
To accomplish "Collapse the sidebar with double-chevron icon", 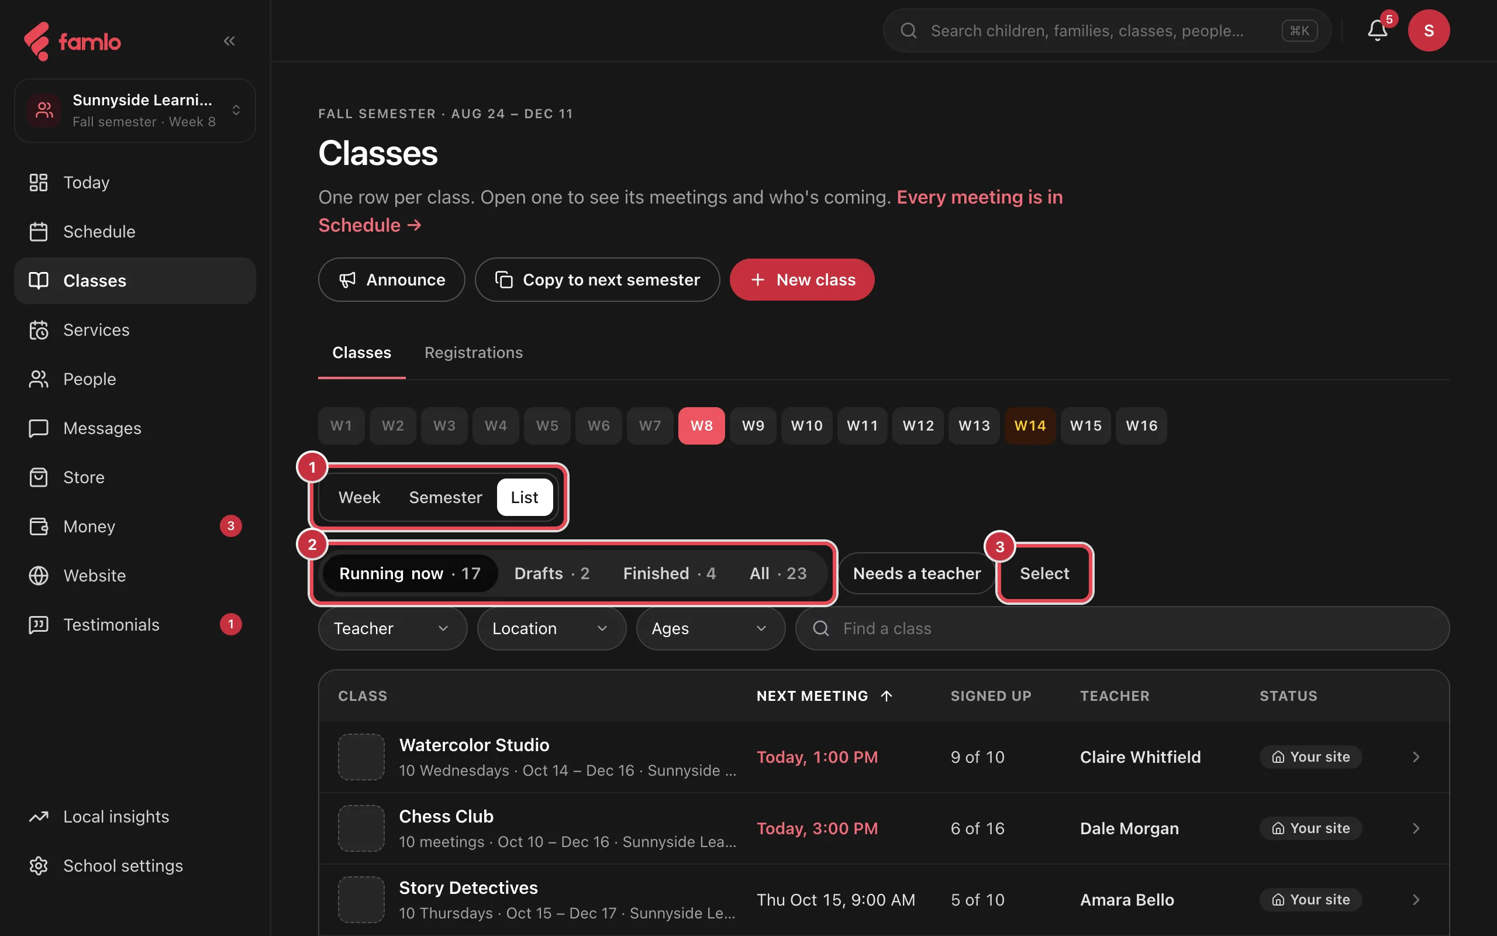I will (229, 41).
